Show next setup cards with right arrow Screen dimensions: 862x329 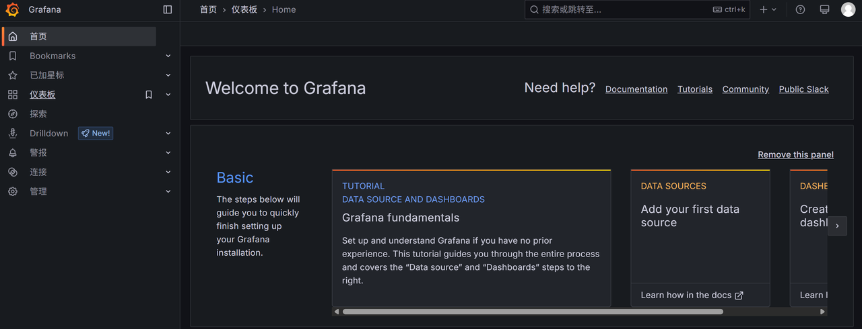837,226
